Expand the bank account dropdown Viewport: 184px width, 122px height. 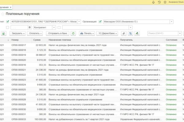tap(79, 22)
